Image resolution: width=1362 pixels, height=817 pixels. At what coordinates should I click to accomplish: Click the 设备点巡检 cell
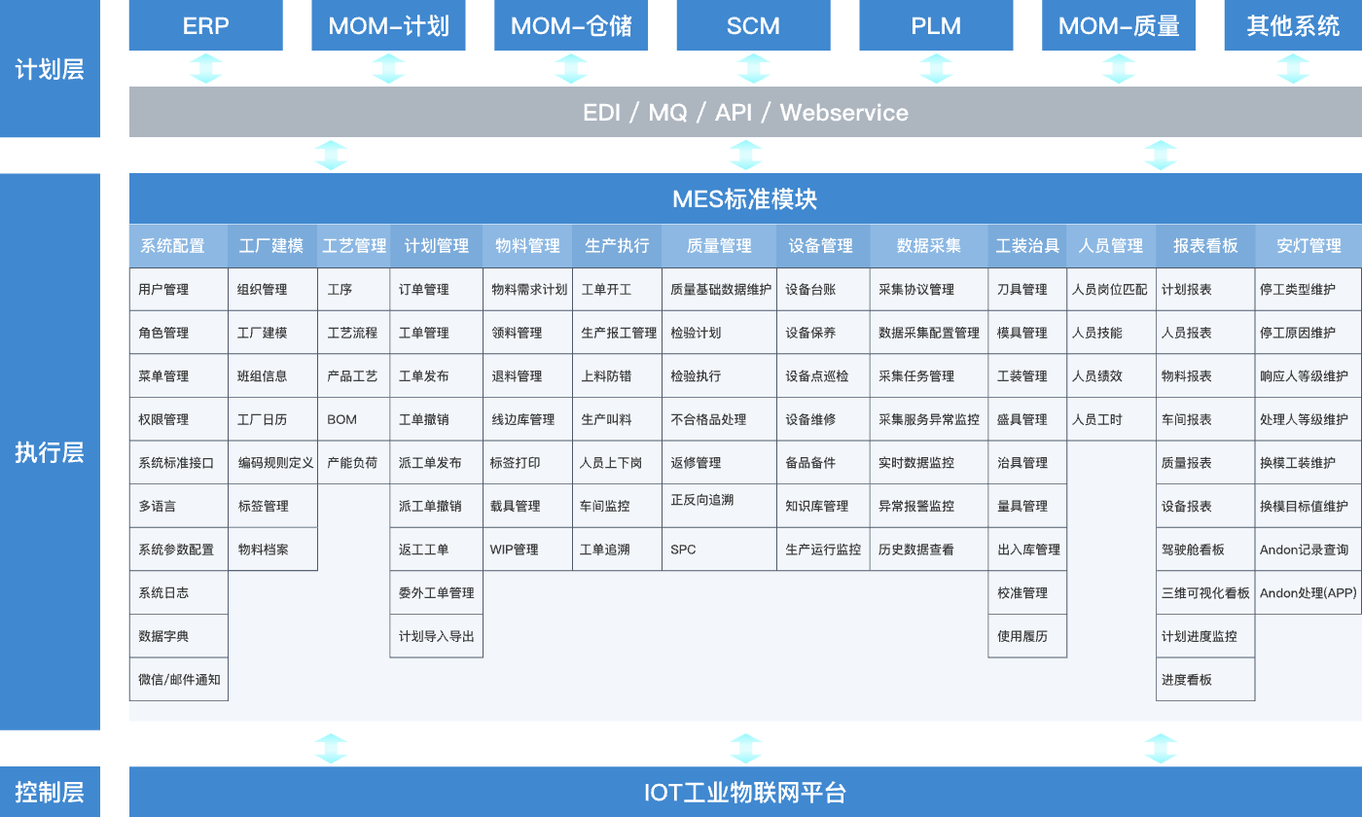tap(823, 376)
